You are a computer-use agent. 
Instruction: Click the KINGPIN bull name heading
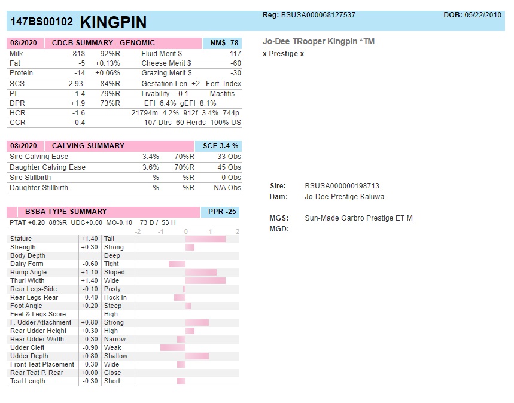pos(113,22)
